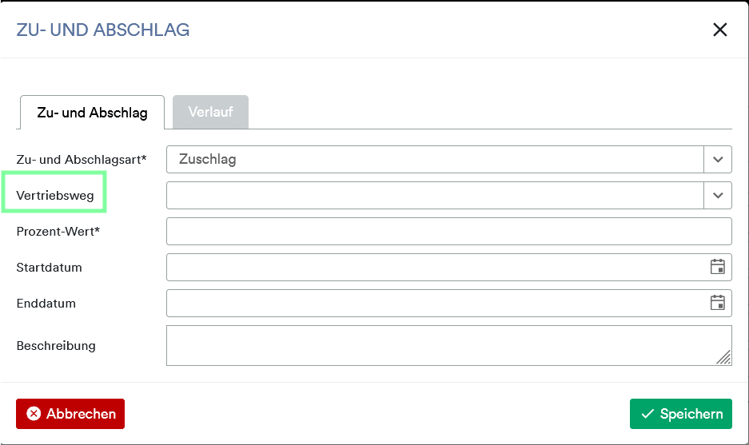Expand the Vertriebsweg dropdown arrow
749x445 pixels.
(x=718, y=195)
